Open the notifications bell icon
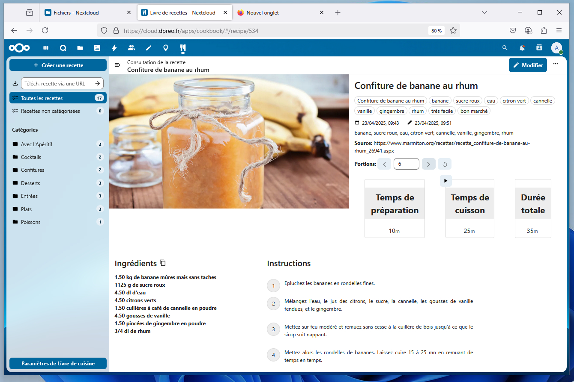This screenshot has width=574, height=382. 522,48
